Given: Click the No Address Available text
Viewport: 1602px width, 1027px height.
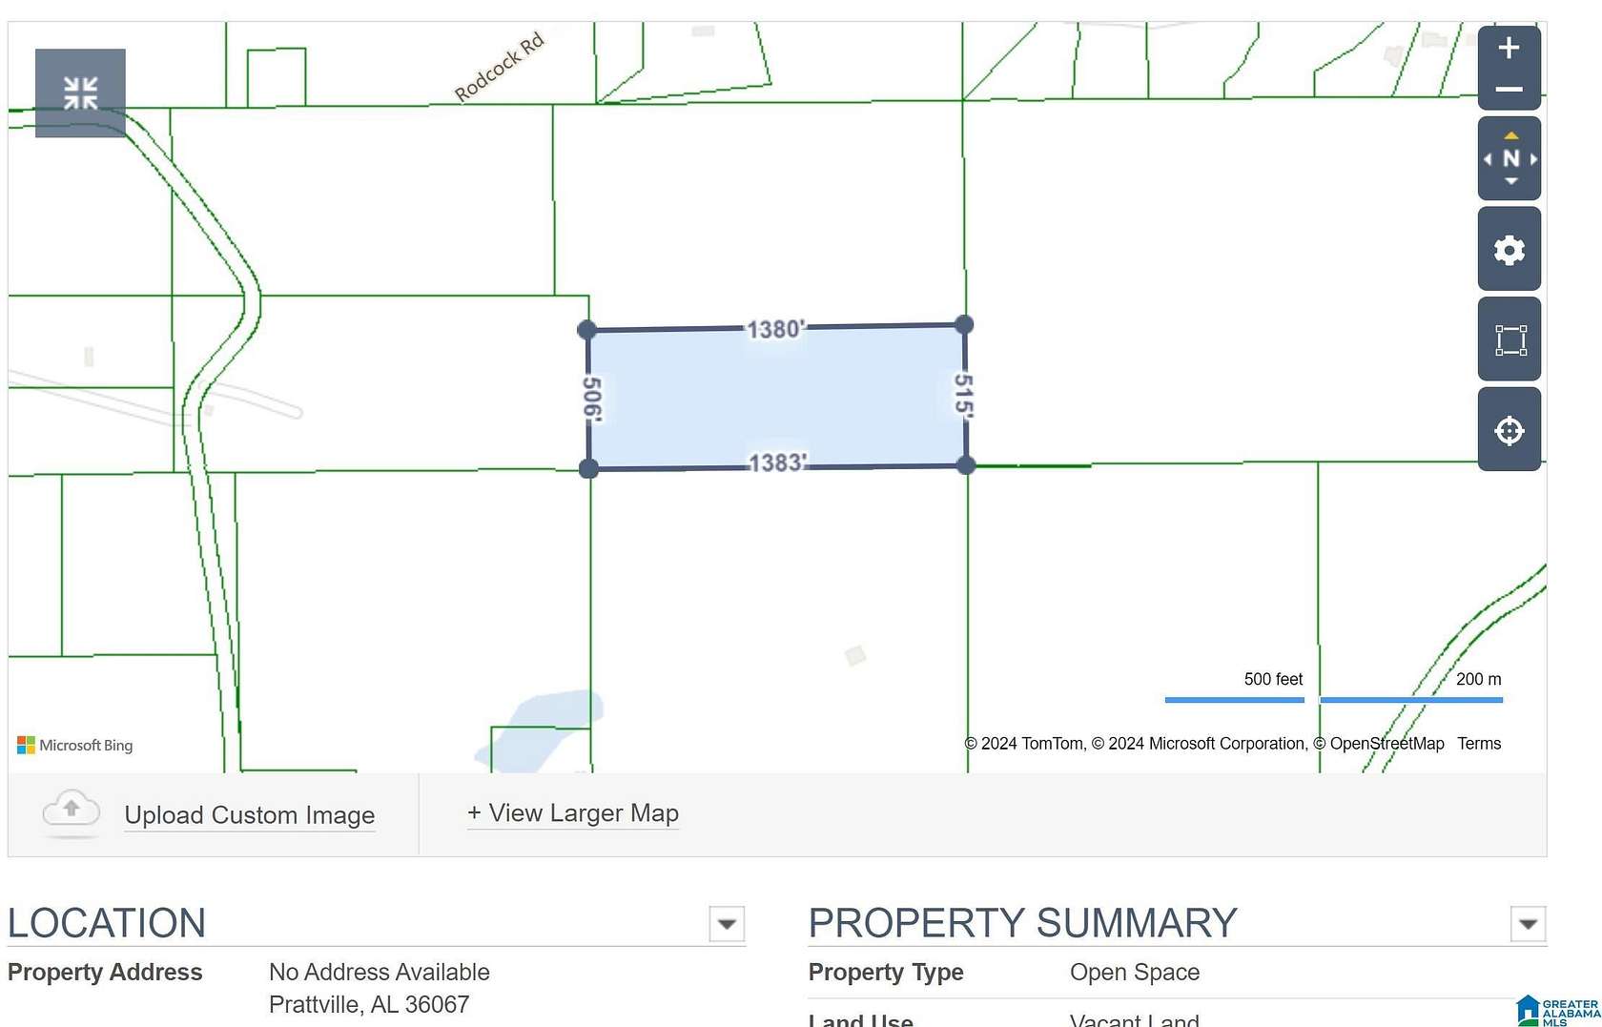Looking at the screenshot, I should coord(380,972).
